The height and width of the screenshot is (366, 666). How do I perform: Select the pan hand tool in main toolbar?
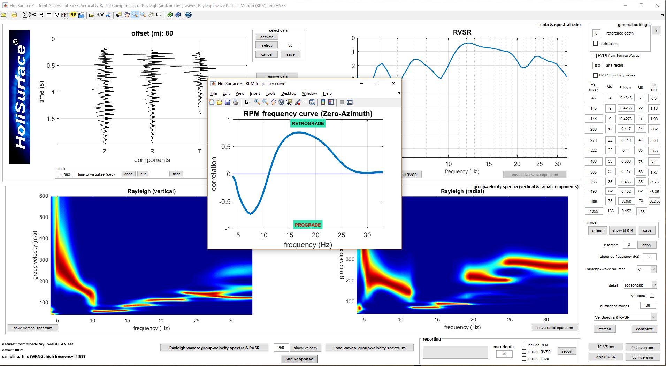(127, 15)
